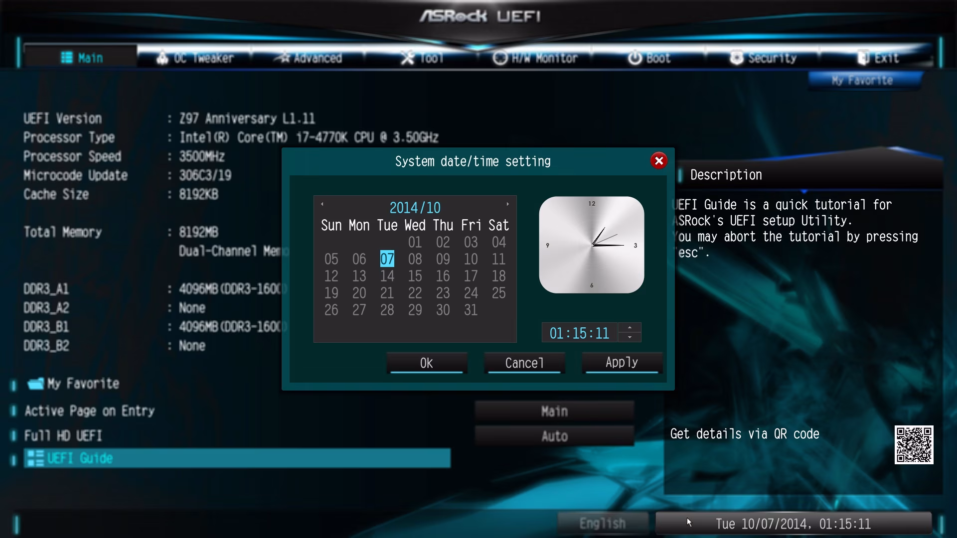Apply the date/time changes
Screen dimensions: 957x538
(x=622, y=363)
